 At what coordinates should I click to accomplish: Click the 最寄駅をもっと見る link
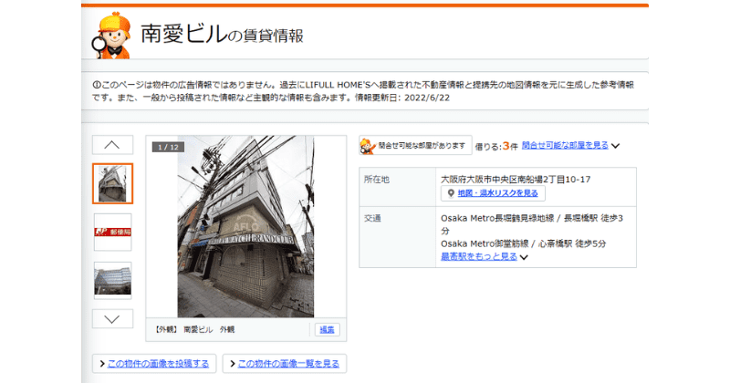point(478,256)
